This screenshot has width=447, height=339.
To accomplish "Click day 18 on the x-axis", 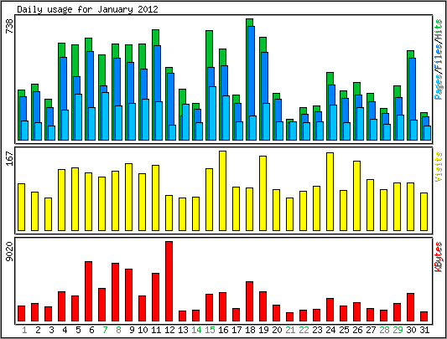I will 250,330.
